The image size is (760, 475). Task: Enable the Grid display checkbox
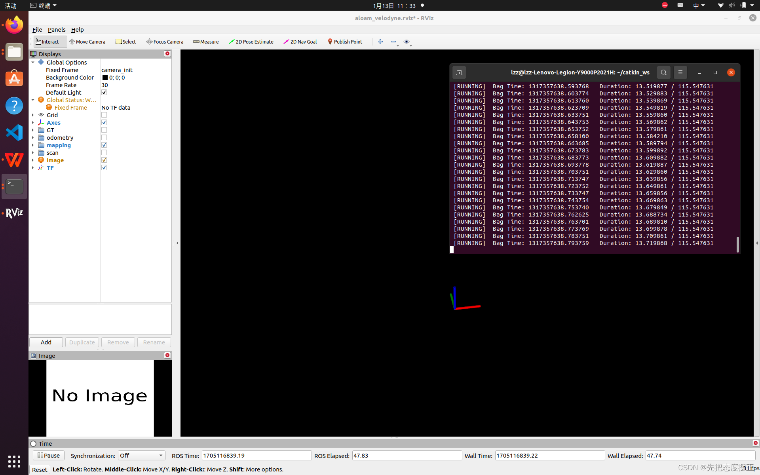(x=104, y=115)
